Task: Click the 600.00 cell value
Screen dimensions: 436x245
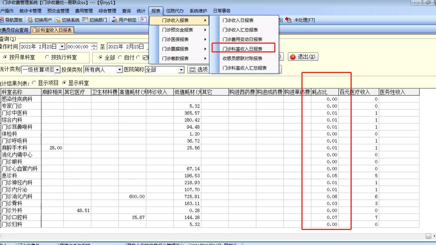Action: 137,196
